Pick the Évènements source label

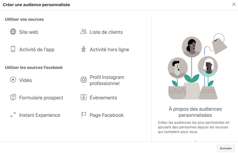[x=103, y=98]
